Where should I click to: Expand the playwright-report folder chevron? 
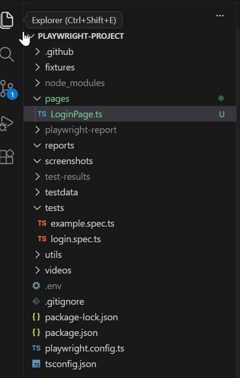point(37,130)
